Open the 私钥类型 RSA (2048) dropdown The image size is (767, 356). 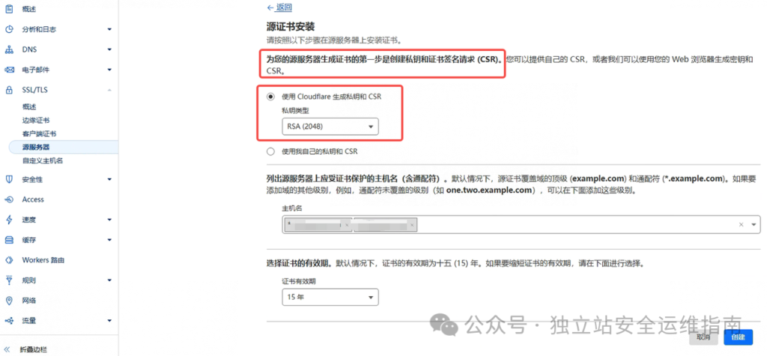330,127
